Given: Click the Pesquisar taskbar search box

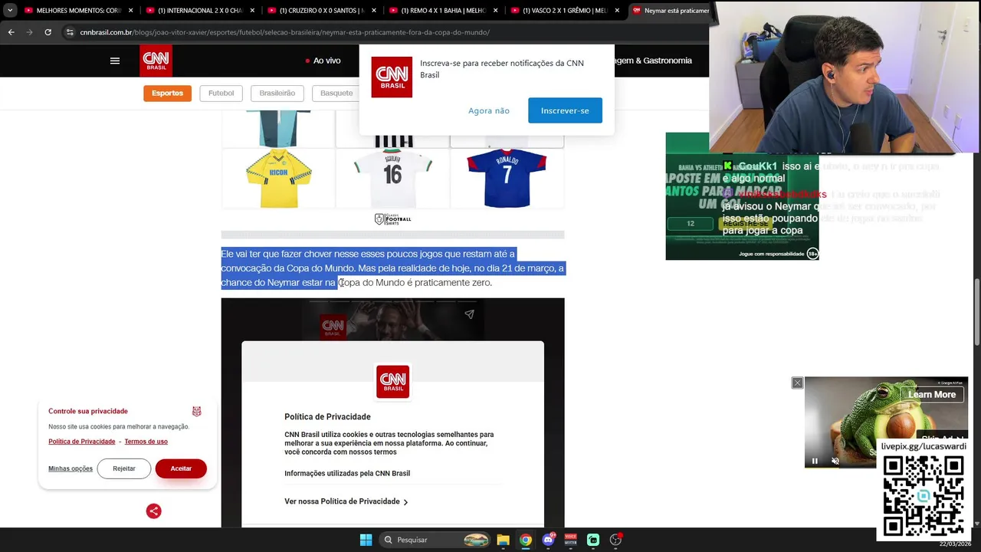Looking at the screenshot, I should point(435,540).
